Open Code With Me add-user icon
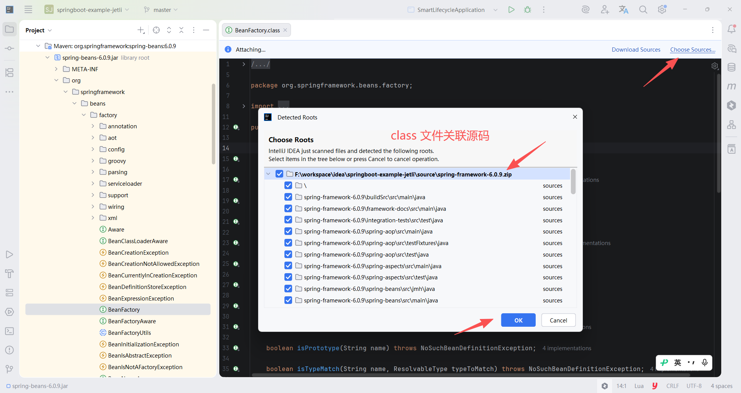The width and height of the screenshot is (741, 393). tap(605, 10)
